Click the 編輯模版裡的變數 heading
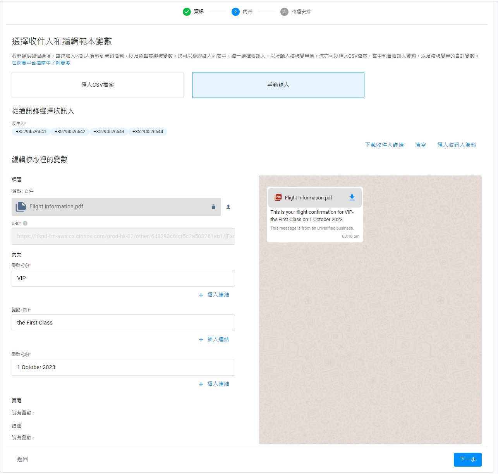This screenshot has width=498, height=474. tap(39, 160)
